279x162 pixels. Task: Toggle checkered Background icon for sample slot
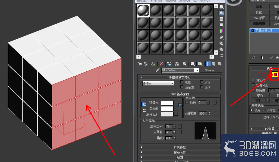(x=221, y=19)
